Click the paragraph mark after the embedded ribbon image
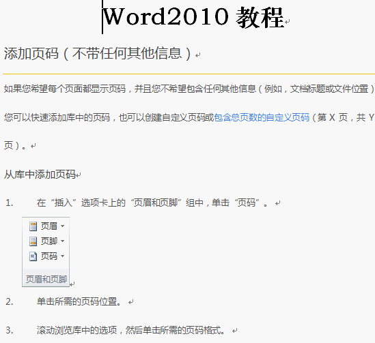The image size is (375, 343). click(72, 284)
